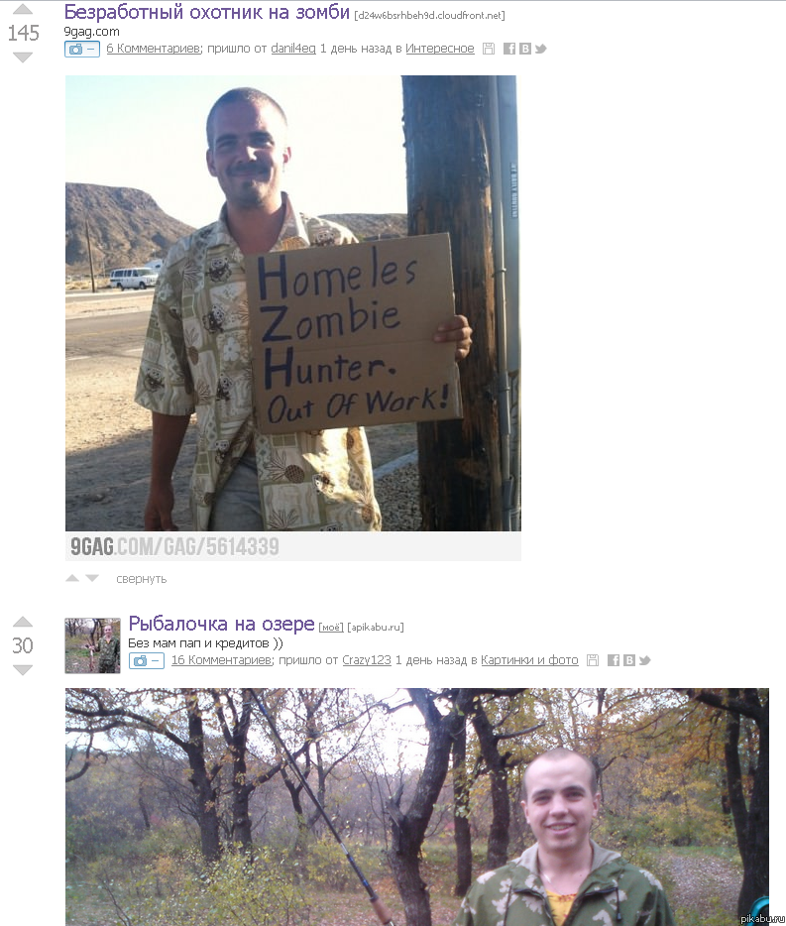This screenshot has width=786, height=926.
Task: Share zombie hunter post on Facebook
Action: [509, 49]
